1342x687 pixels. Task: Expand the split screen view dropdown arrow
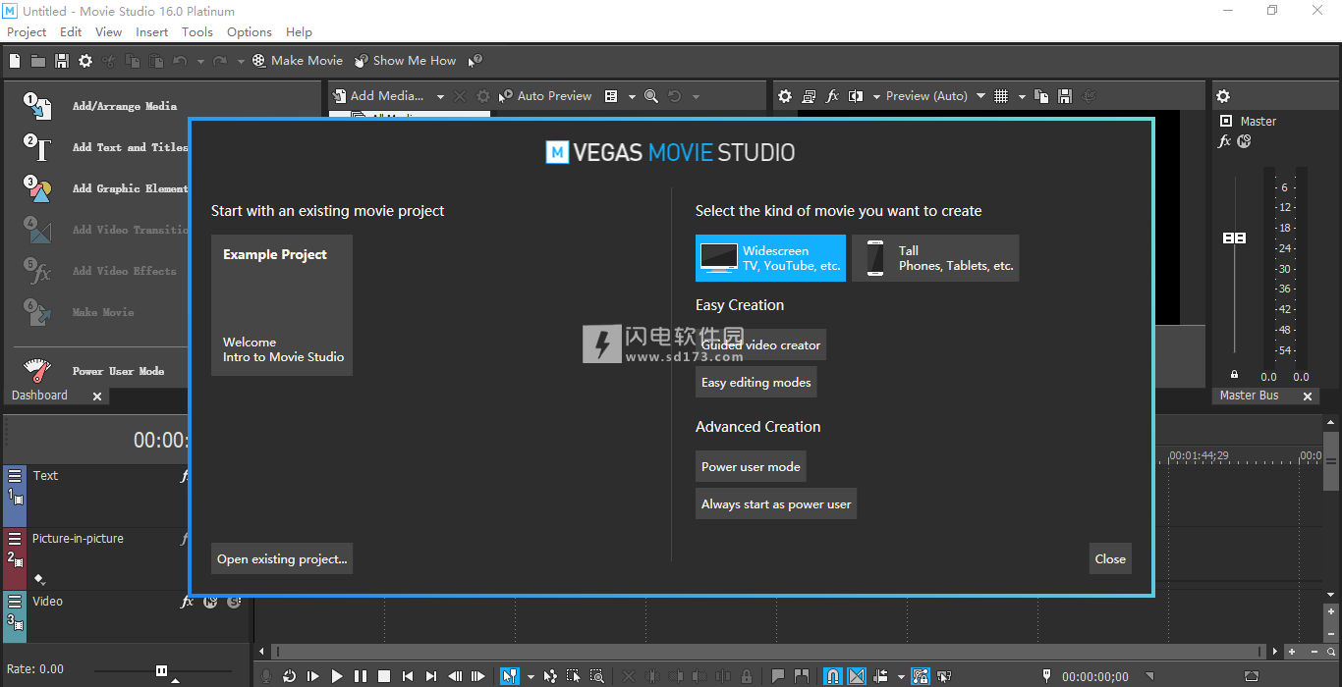[876, 96]
